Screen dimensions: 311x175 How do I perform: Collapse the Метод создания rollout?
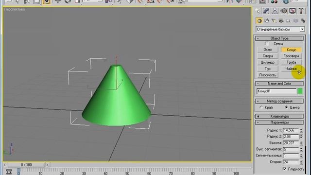tap(279, 101)
